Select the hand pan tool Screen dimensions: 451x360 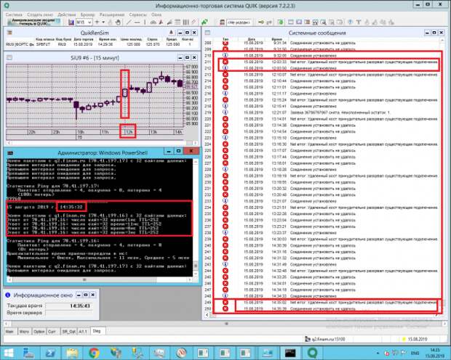(118, 22)
